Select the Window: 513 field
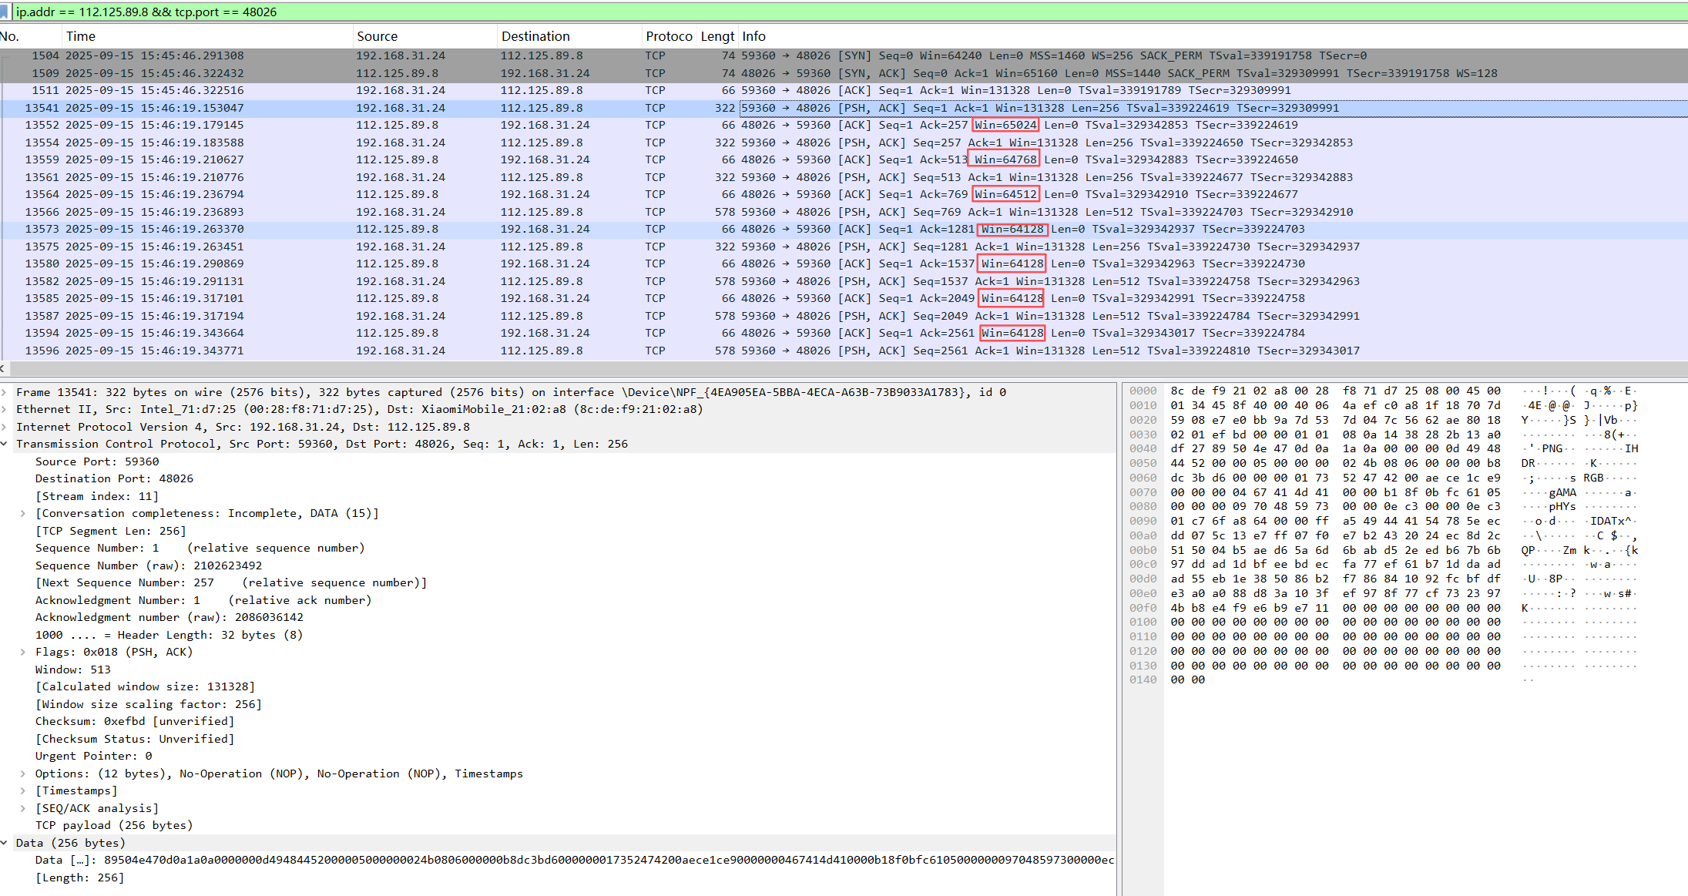Image resolution: width=1688 pixels, height=896 pixels. click(x=73, y=669)
